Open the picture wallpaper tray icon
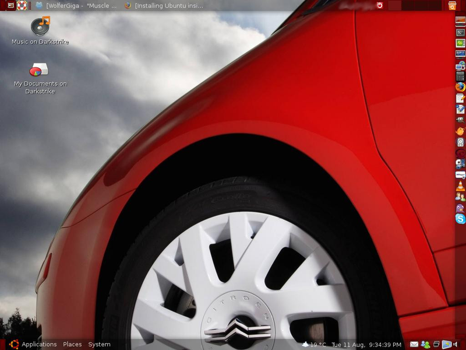 (446, 344)
